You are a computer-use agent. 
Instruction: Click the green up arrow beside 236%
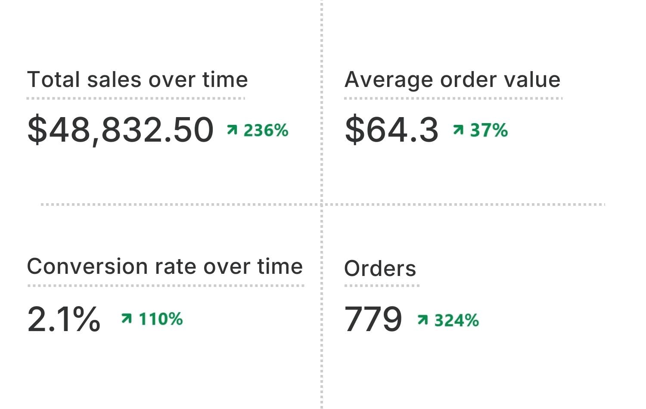232,130
